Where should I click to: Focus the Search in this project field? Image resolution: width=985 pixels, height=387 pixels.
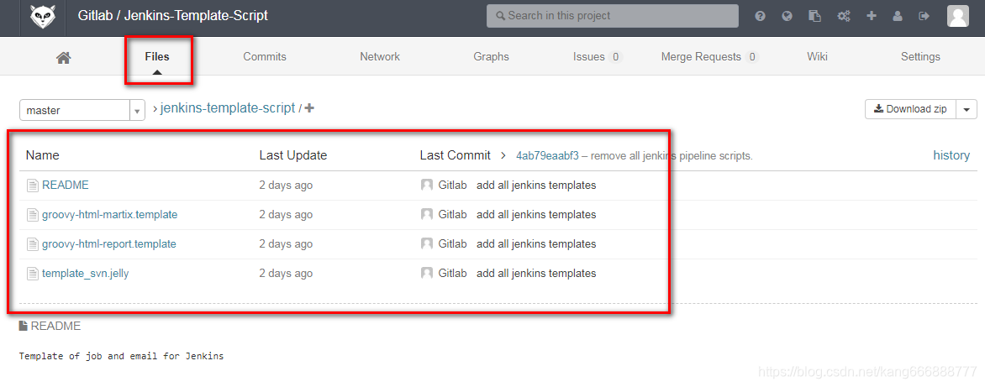pos(613,16)
